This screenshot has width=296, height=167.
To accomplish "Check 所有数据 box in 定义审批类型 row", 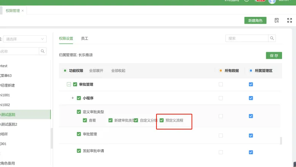I will pyautogui.click(x=221, y=116).
